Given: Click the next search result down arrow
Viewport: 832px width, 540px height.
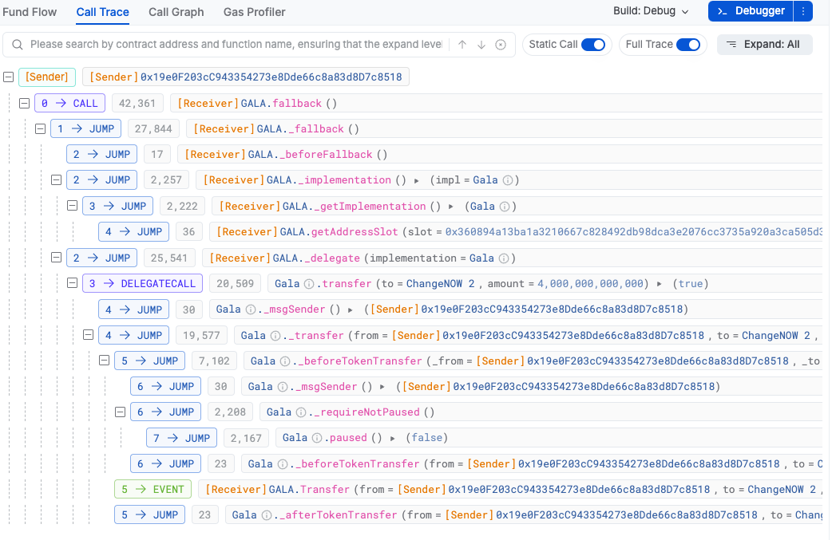Looking at the screenshot, I should (x=481, y=45).
